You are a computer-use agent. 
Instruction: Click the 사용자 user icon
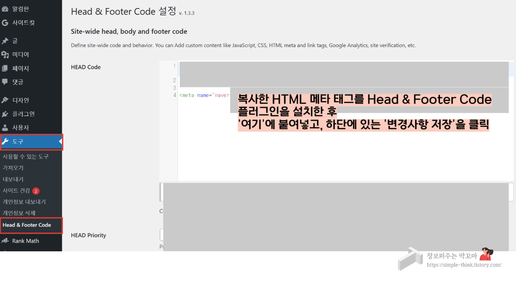[x=5, y=127]
